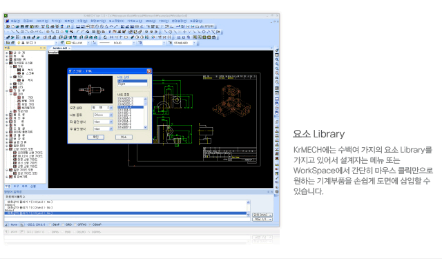Image resolution: width=442 pixels, height=259 pixels.
Task: Click the new document icon in toolbar
Action: [13, 26]
